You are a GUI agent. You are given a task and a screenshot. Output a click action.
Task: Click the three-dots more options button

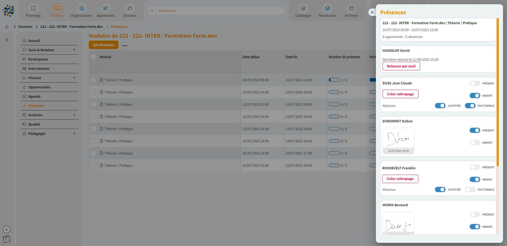point(124,45)
